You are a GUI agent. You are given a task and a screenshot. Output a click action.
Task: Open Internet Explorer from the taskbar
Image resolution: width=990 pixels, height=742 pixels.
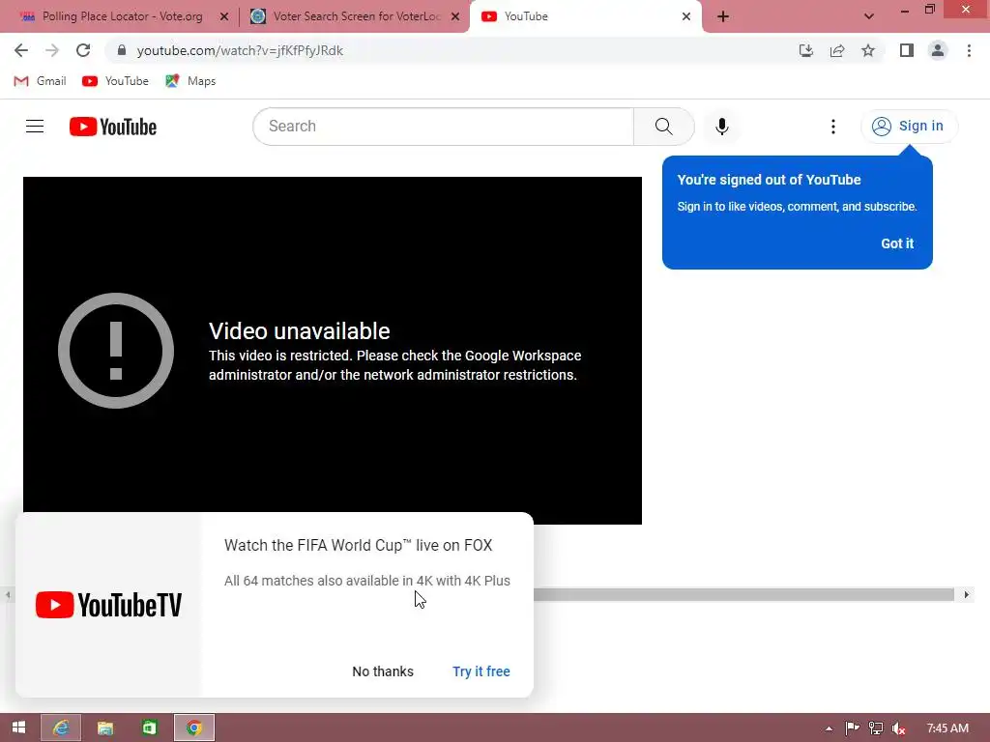[61, 728]
